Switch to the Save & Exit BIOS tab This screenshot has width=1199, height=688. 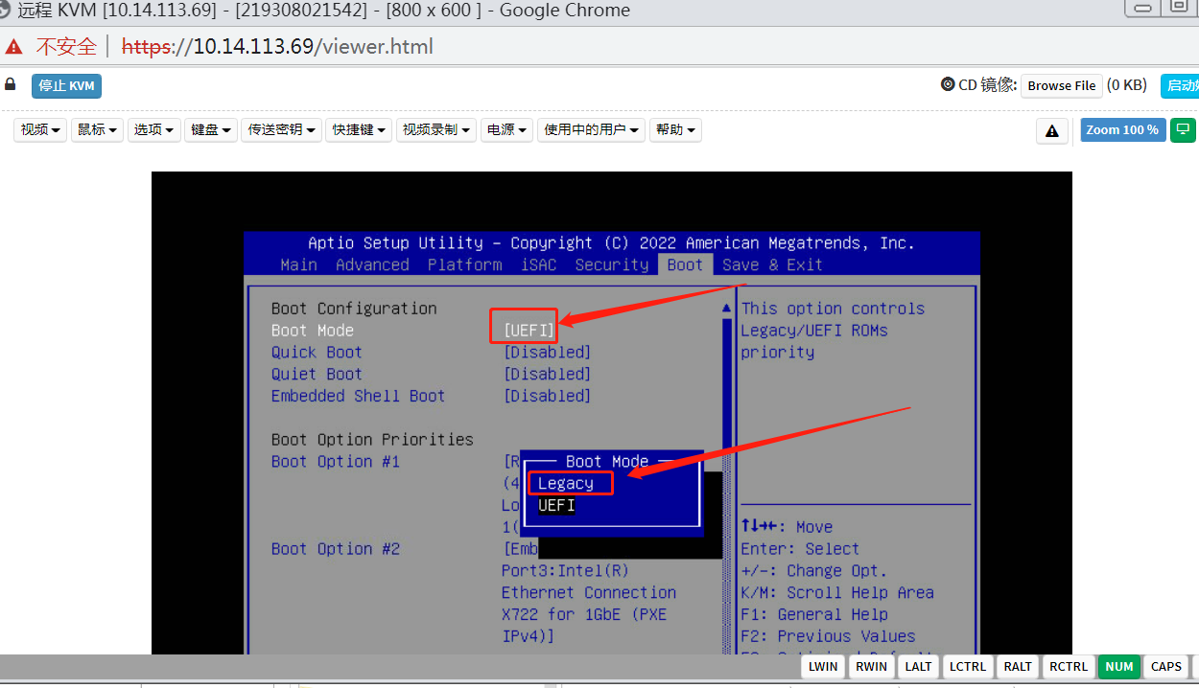pyautogui.click(x=770, y=264)
